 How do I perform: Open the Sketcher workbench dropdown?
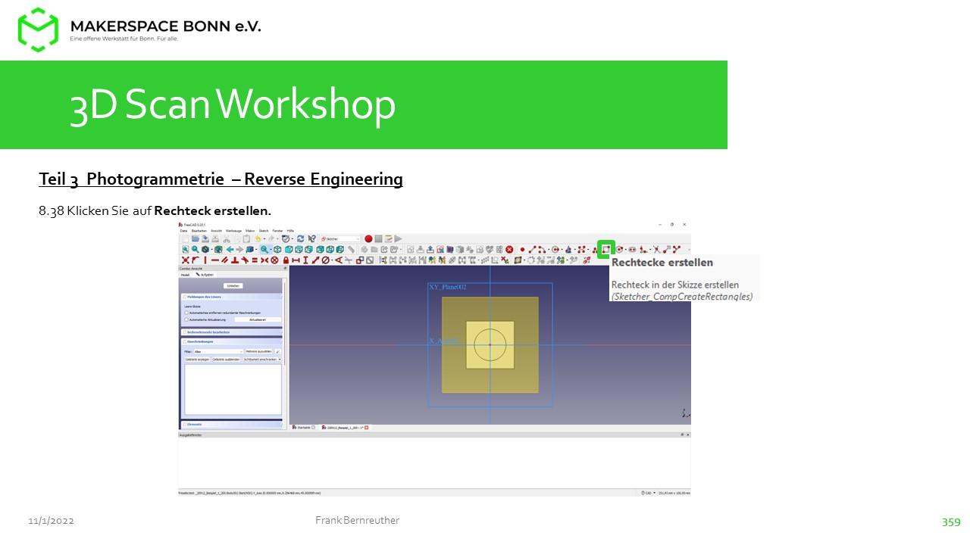(339, 239)
